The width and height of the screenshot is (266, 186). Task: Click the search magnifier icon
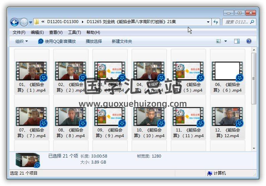tap(252, 22)
